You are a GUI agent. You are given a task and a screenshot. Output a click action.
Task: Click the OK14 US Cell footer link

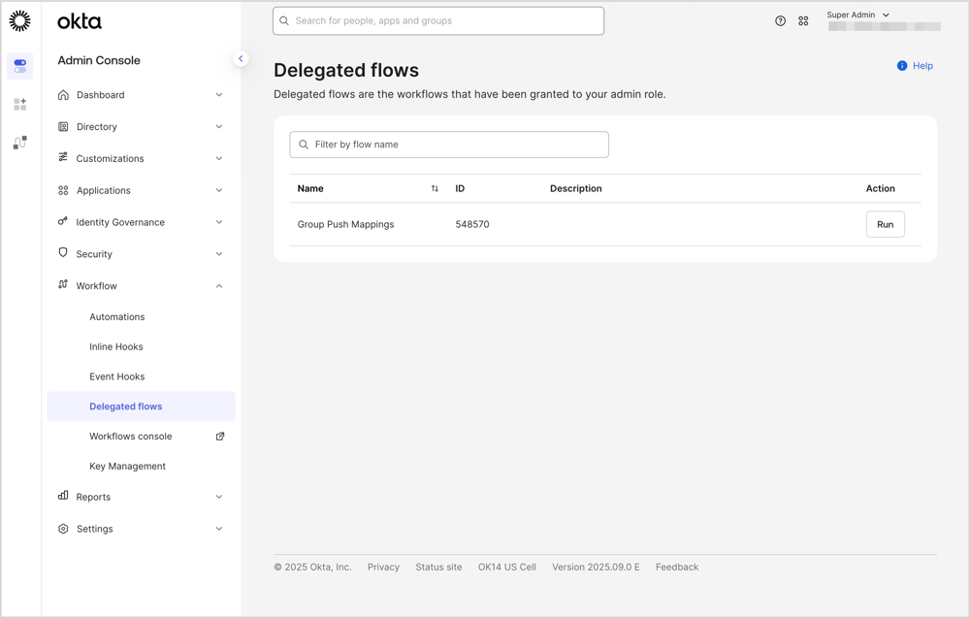(x=507, y=568)
